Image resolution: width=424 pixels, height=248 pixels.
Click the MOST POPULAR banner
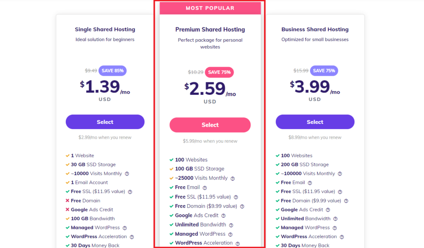(210, 8)
